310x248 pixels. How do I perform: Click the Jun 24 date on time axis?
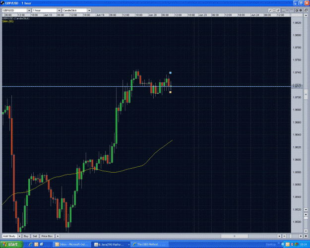(x=255, y=15)
